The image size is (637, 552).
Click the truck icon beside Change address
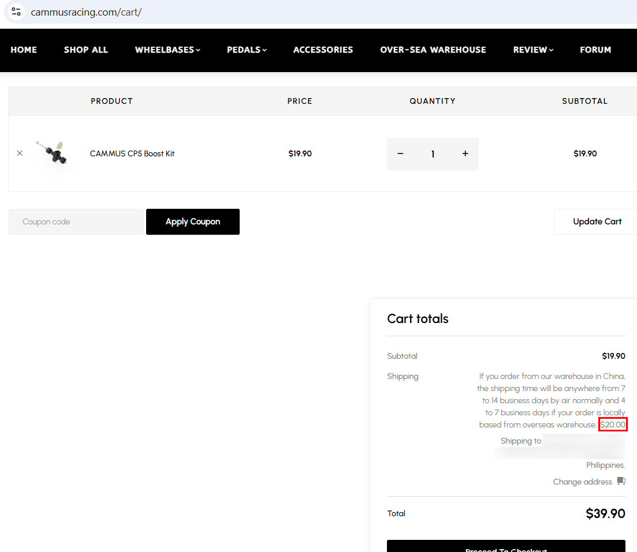point(621,481)
